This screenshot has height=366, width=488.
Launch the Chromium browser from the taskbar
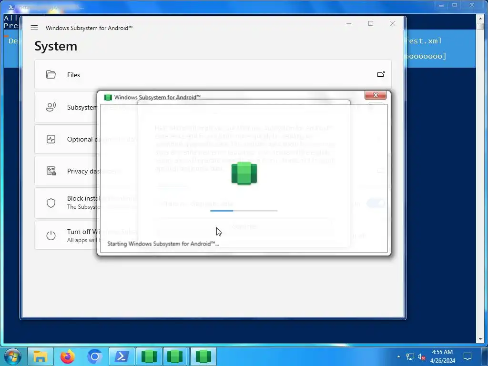click(x=95, y=356)
